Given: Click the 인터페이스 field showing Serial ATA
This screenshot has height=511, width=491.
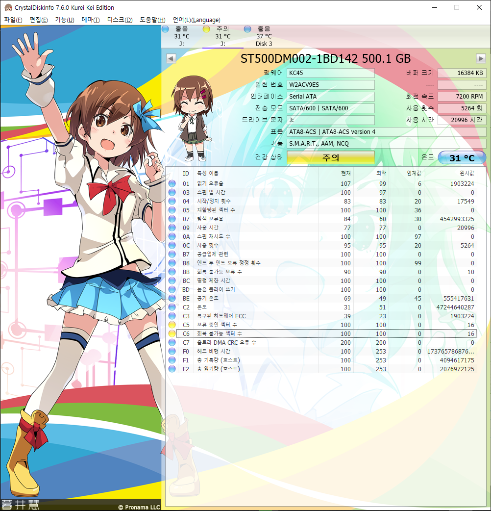Looking at the screenshot, I should pyautogui.click(x=330, y=97).
